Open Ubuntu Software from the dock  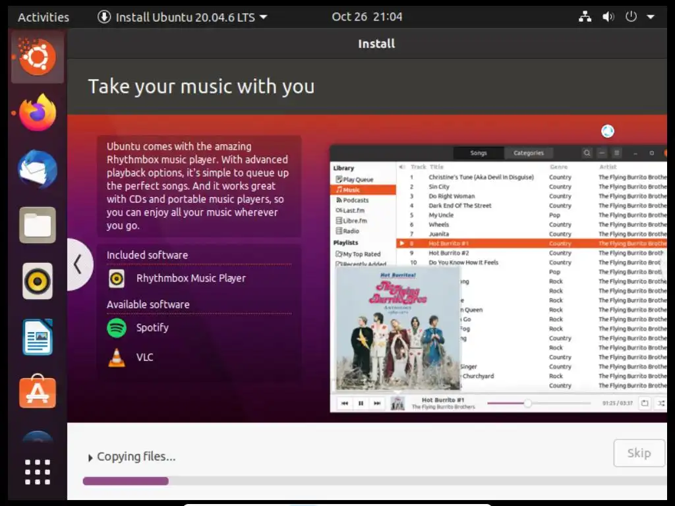pyautogui.click(x=38, y=391)
